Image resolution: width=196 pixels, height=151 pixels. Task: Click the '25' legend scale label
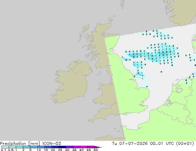coord(60,150)
